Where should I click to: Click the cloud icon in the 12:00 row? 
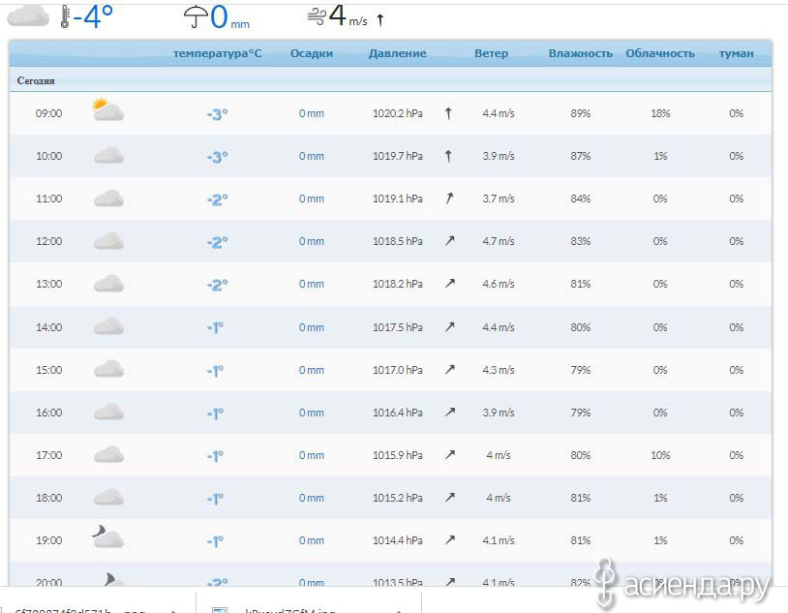[x=108, y=241]
